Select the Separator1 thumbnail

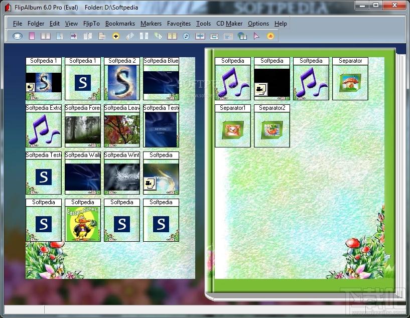[x=233, y=129]
